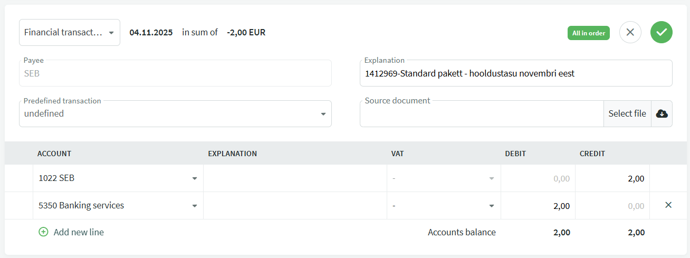This screenshot has height=258, width=690.
Task: Click the All in order status badge
Action: [x=588, y=33]
